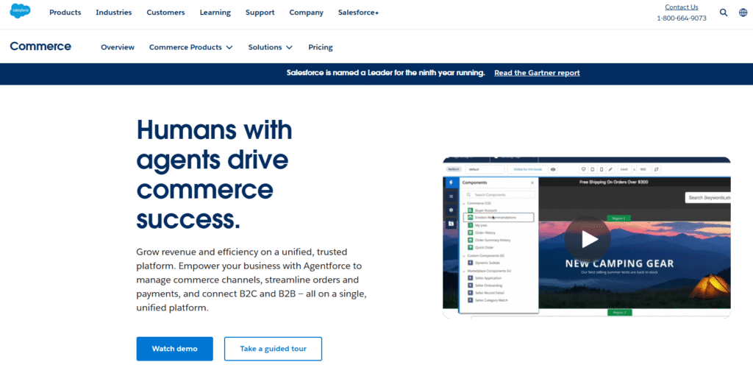Click the heading Humans with agents drive commerce success
The height and width of the screenshot is (373, 753).
214,174
